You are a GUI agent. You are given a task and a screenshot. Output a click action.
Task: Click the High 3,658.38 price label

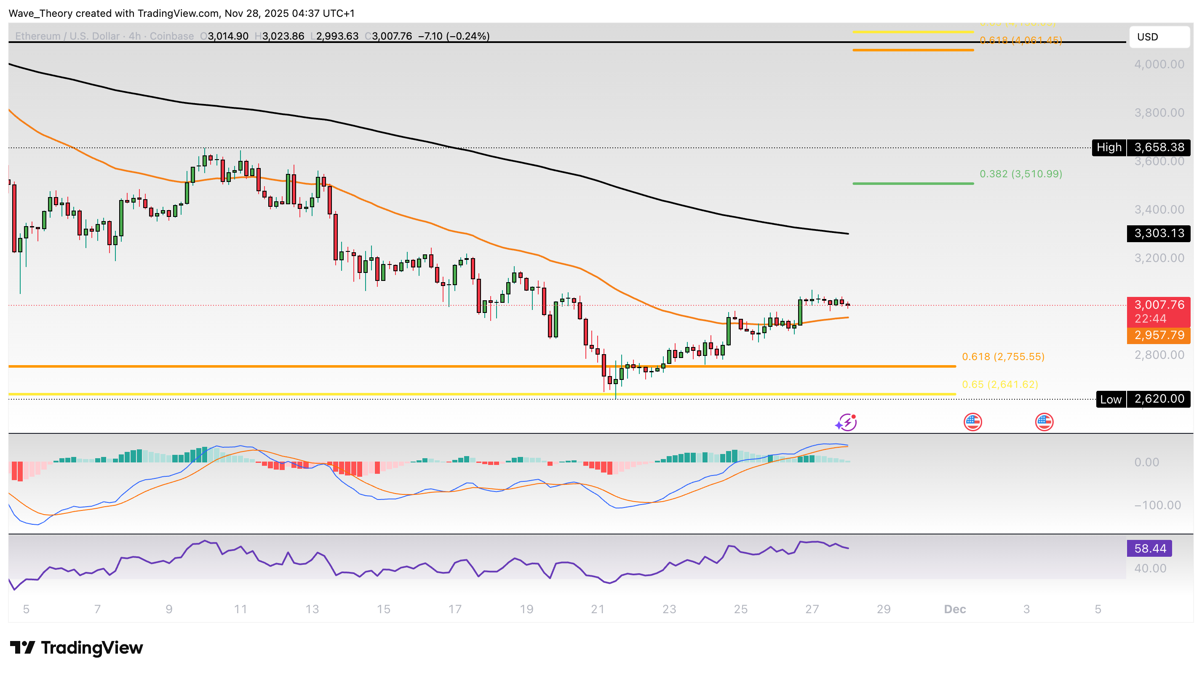click(x=1141, y=147)
